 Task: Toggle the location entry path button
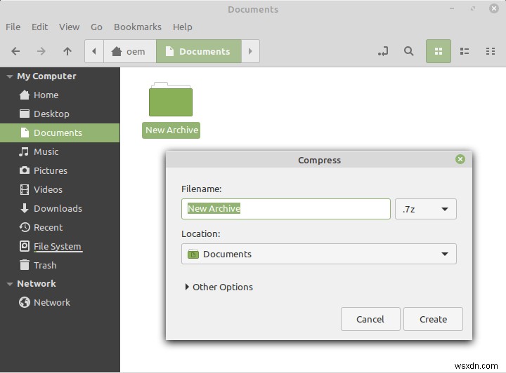point(383,51)
